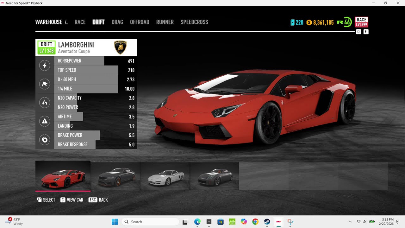Click the green rep level 46 icon
Screen dimensions: 405x228
coord(344,22)
